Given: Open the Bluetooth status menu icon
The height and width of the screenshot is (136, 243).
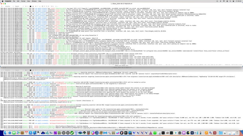Looking at the screenshot, I should pos(221,1).
